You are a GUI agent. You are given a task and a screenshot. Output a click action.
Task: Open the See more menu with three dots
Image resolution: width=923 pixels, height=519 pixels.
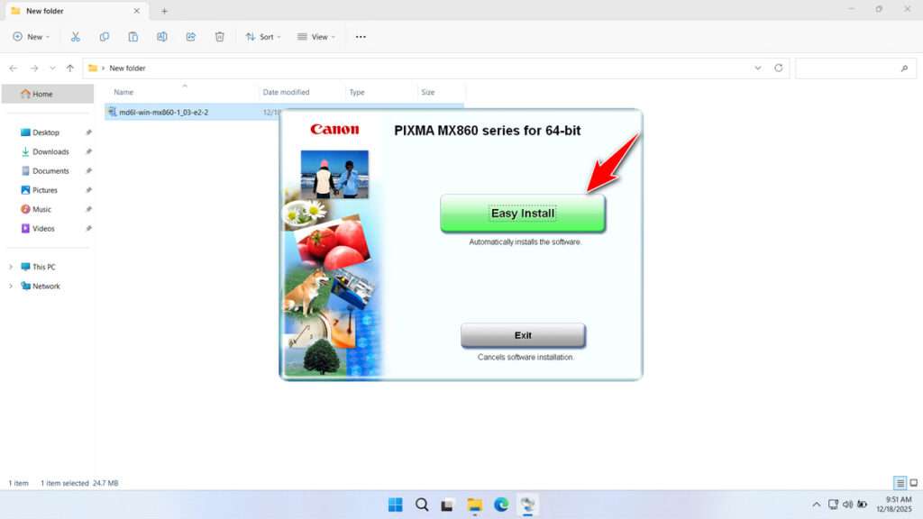tap(361, 37)
